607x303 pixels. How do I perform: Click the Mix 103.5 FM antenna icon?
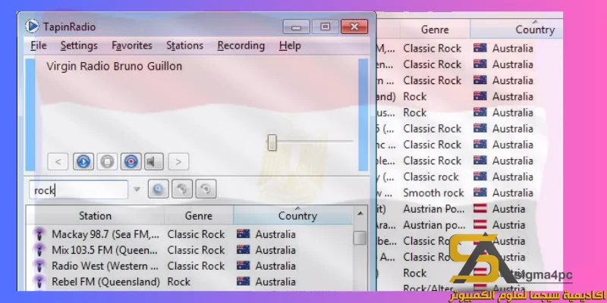39,250
